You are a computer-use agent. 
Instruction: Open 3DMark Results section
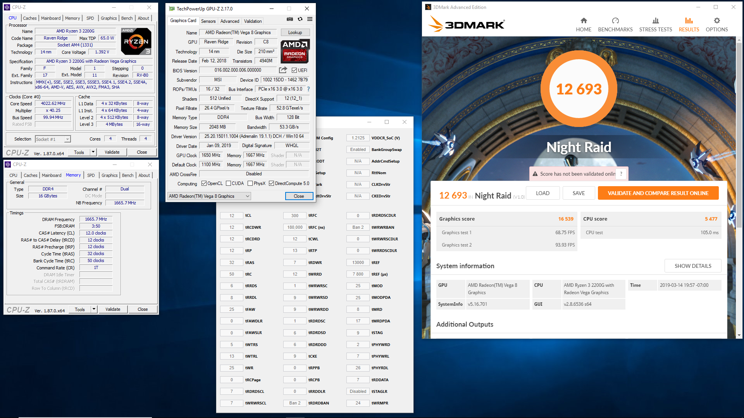[x=689, y=25]
